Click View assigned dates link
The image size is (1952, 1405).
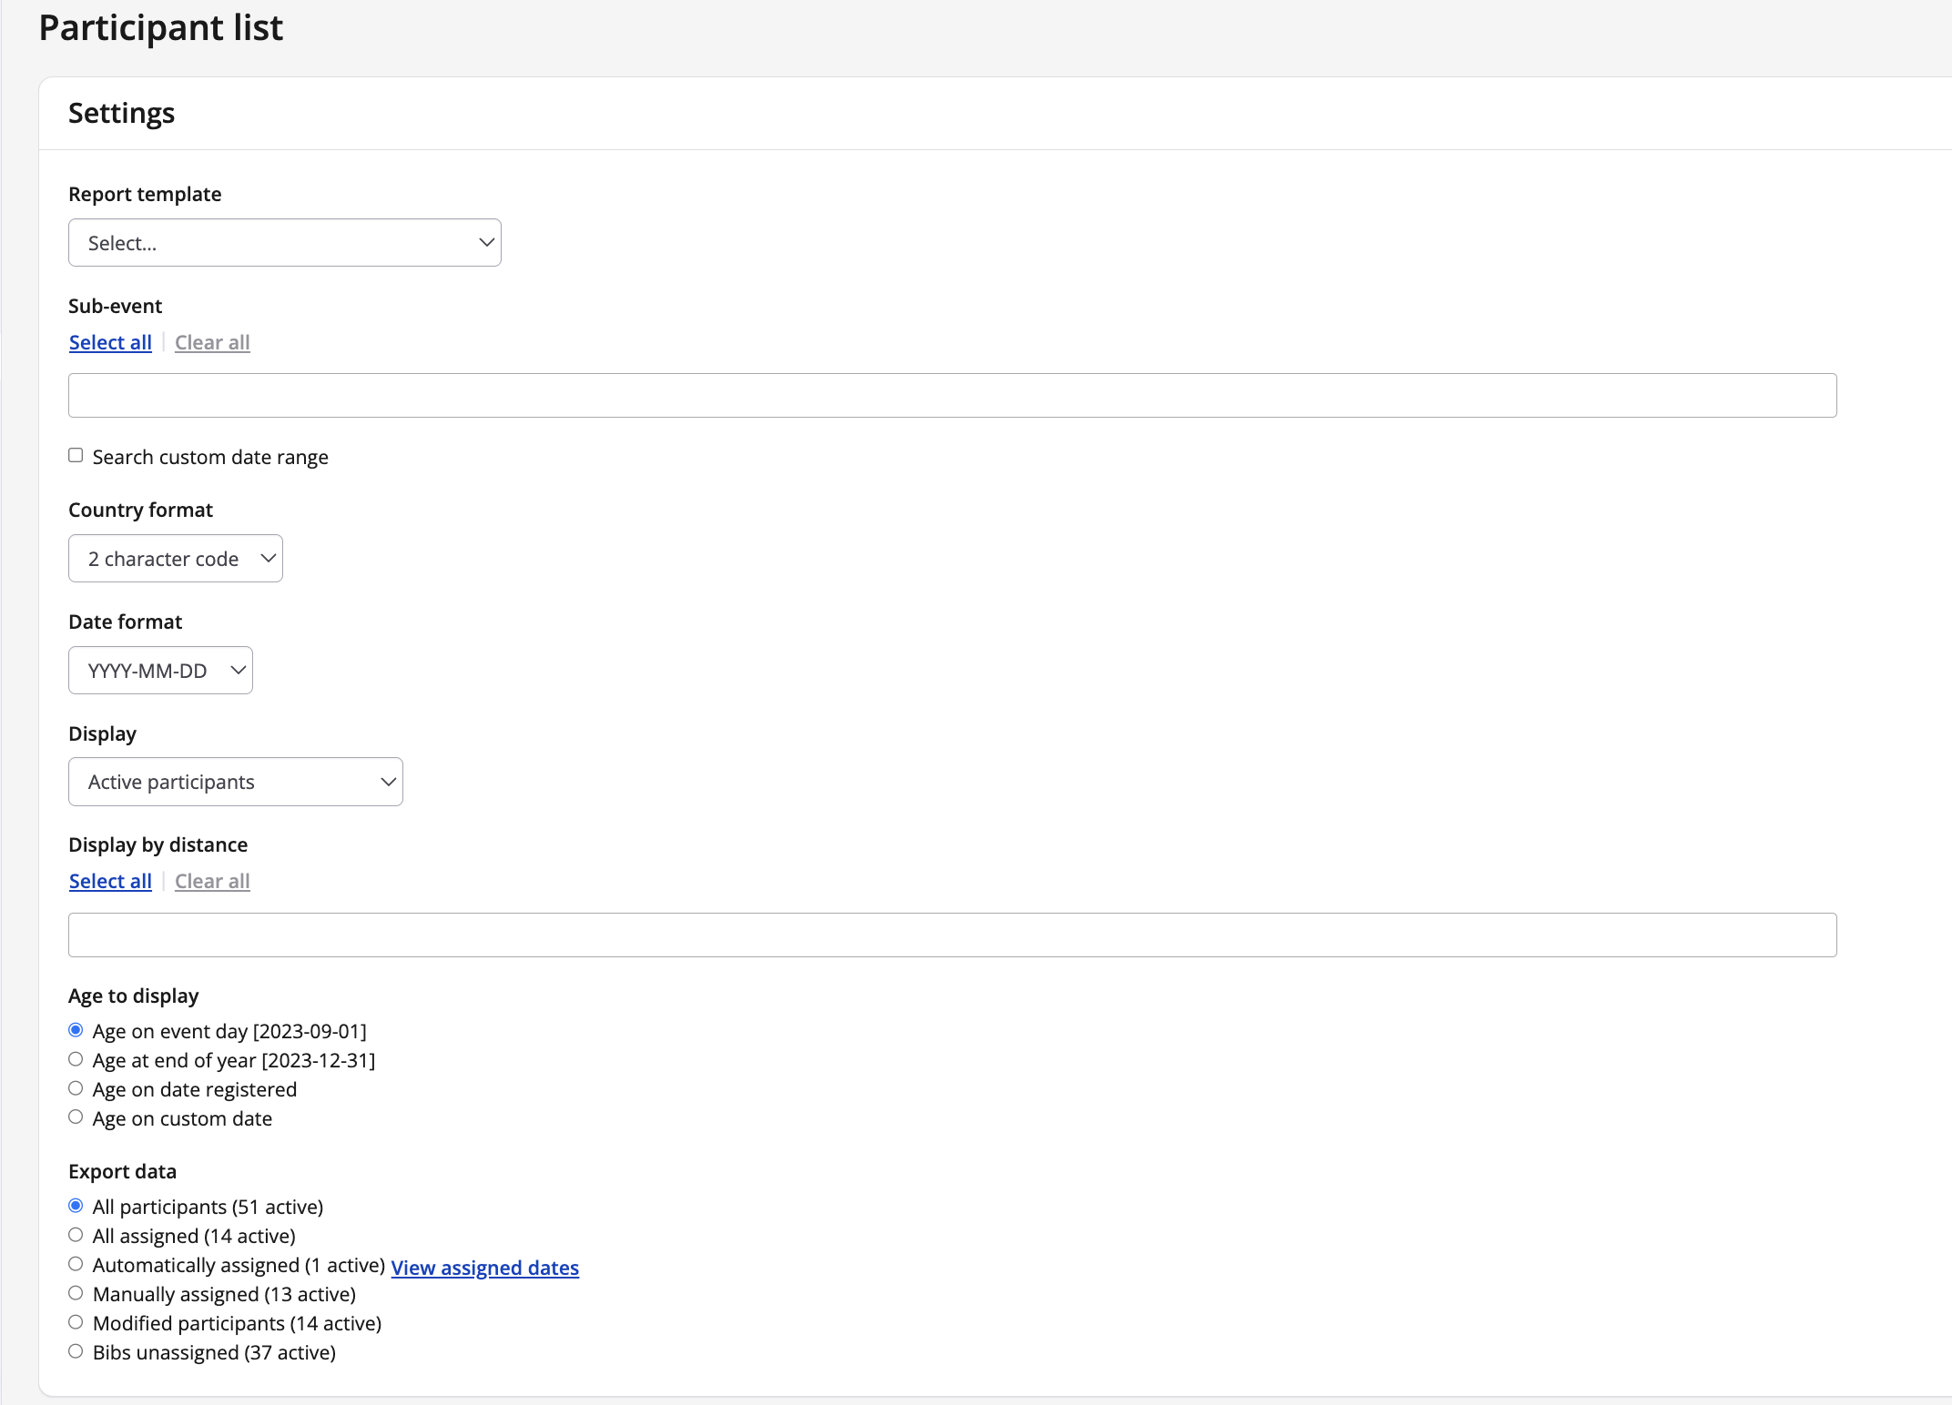tap(485, 1268)
